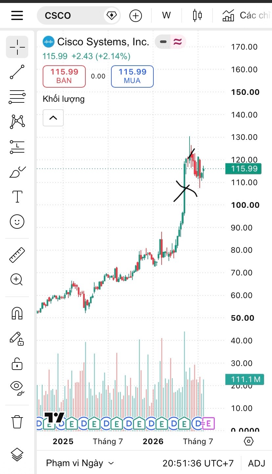This screenshot has height=474, width=272.
Task: Click the Cisco logo icon beside the title
Action: pyautogui.click(x=49, y=42)
